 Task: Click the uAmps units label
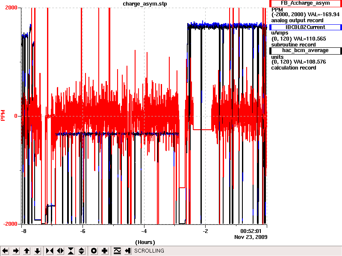(x=280, y=33)
